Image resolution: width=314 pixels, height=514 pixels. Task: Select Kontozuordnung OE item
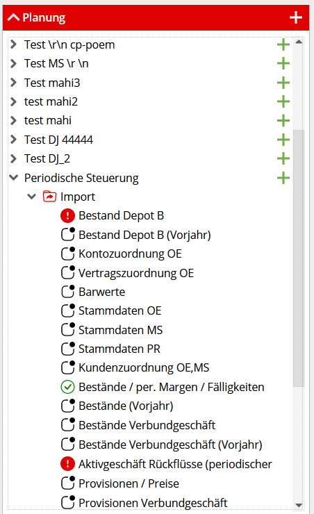(130, 254)
